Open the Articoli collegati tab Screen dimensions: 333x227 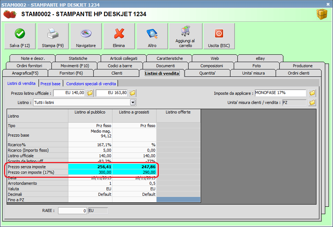tap(123, 58)
